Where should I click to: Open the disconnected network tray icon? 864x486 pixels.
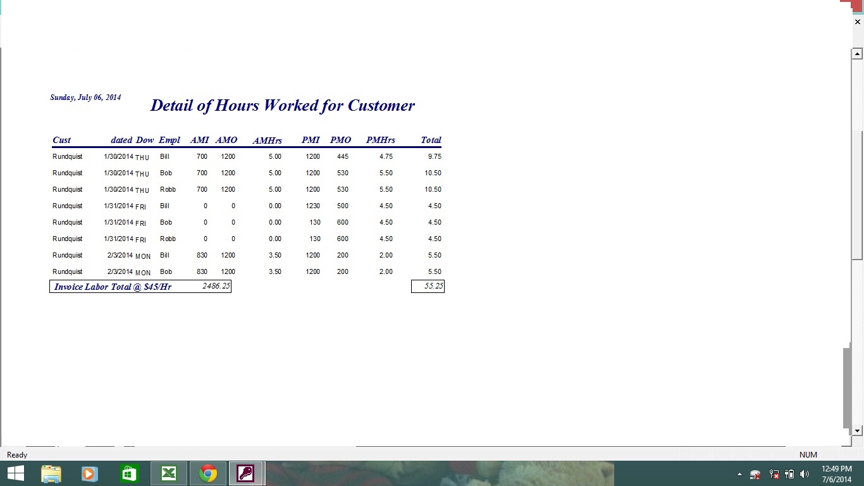tap(774, 474)
